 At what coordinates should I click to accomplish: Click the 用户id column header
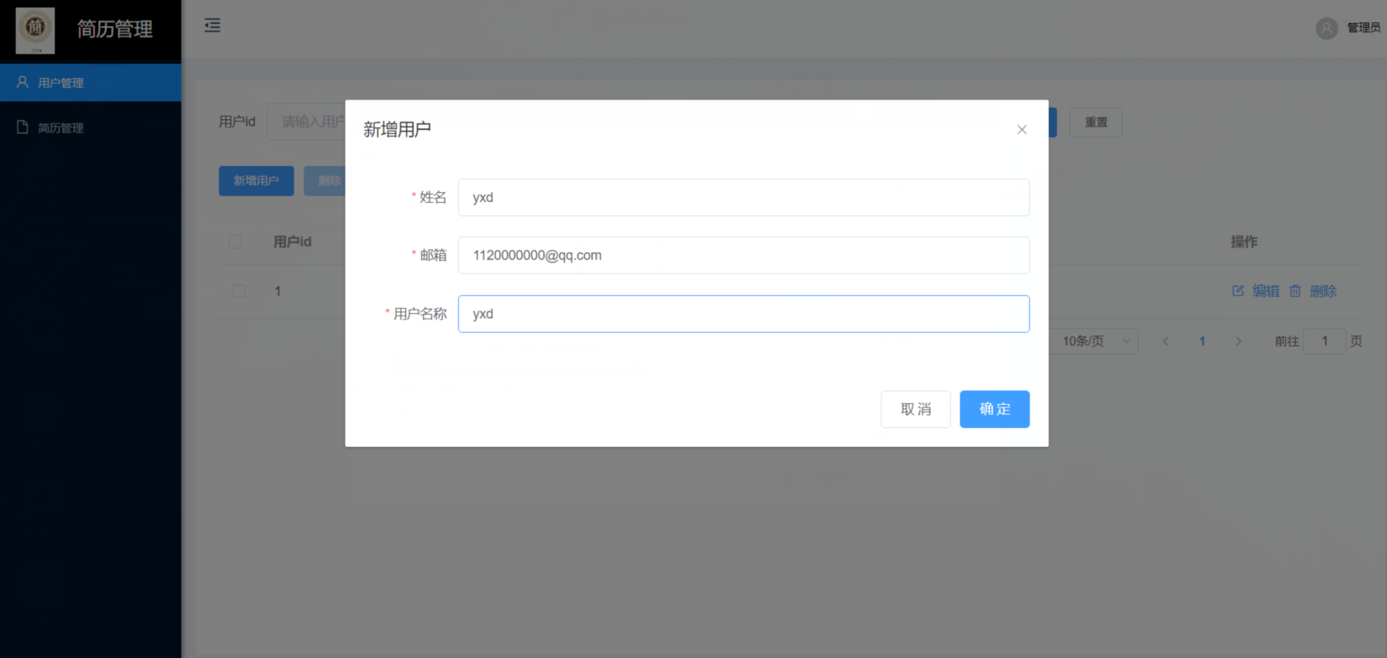(293, 242)
